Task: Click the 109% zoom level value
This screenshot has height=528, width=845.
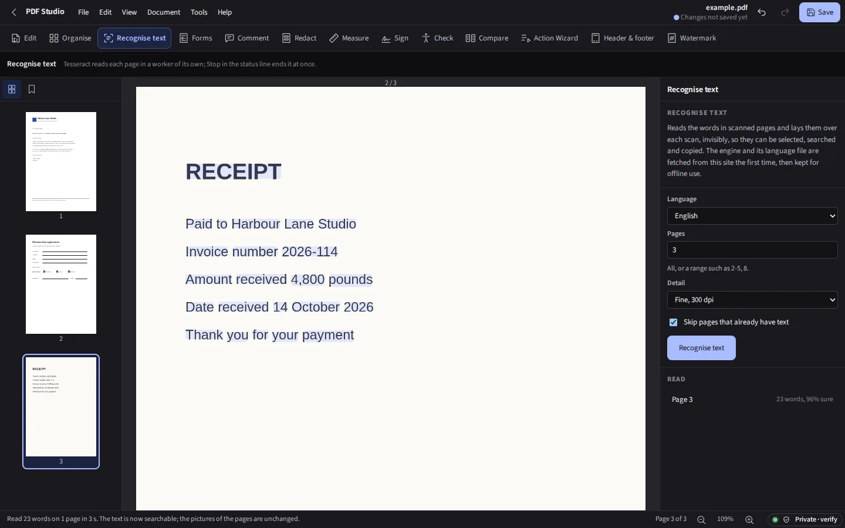Action: [x=725, y=519]
